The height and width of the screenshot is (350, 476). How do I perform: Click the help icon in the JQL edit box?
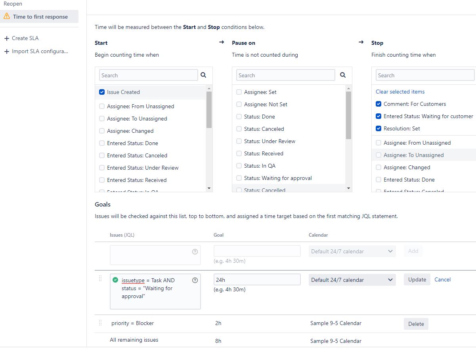[195, 280]
